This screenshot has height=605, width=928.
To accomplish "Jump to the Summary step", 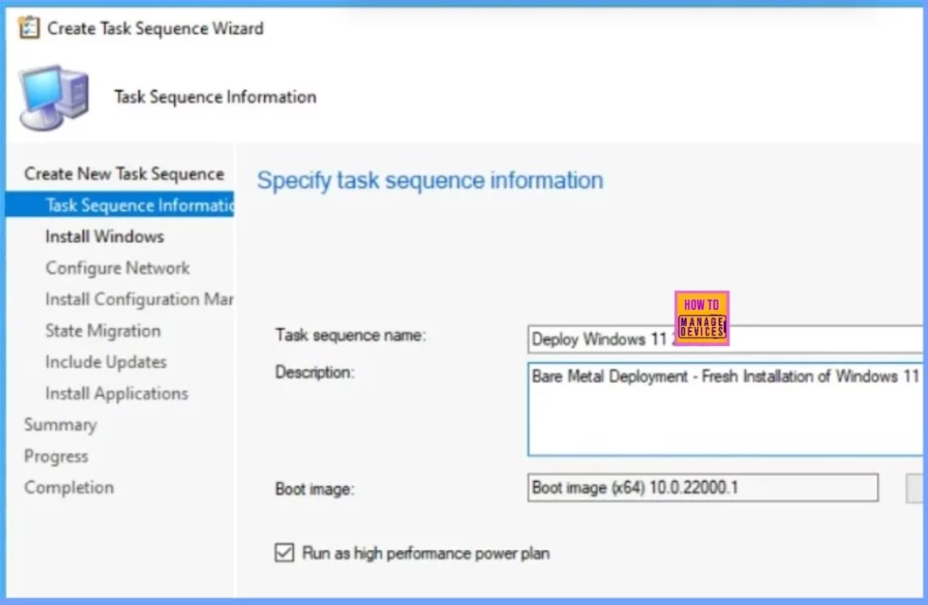I will (61, 425).
